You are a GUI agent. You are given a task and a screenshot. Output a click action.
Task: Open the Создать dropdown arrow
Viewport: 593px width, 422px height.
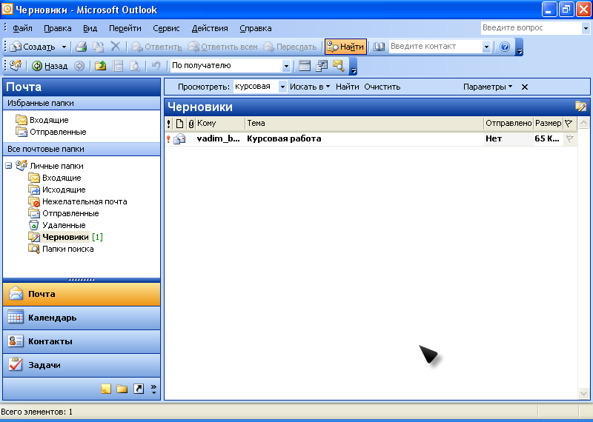point(64,47)
